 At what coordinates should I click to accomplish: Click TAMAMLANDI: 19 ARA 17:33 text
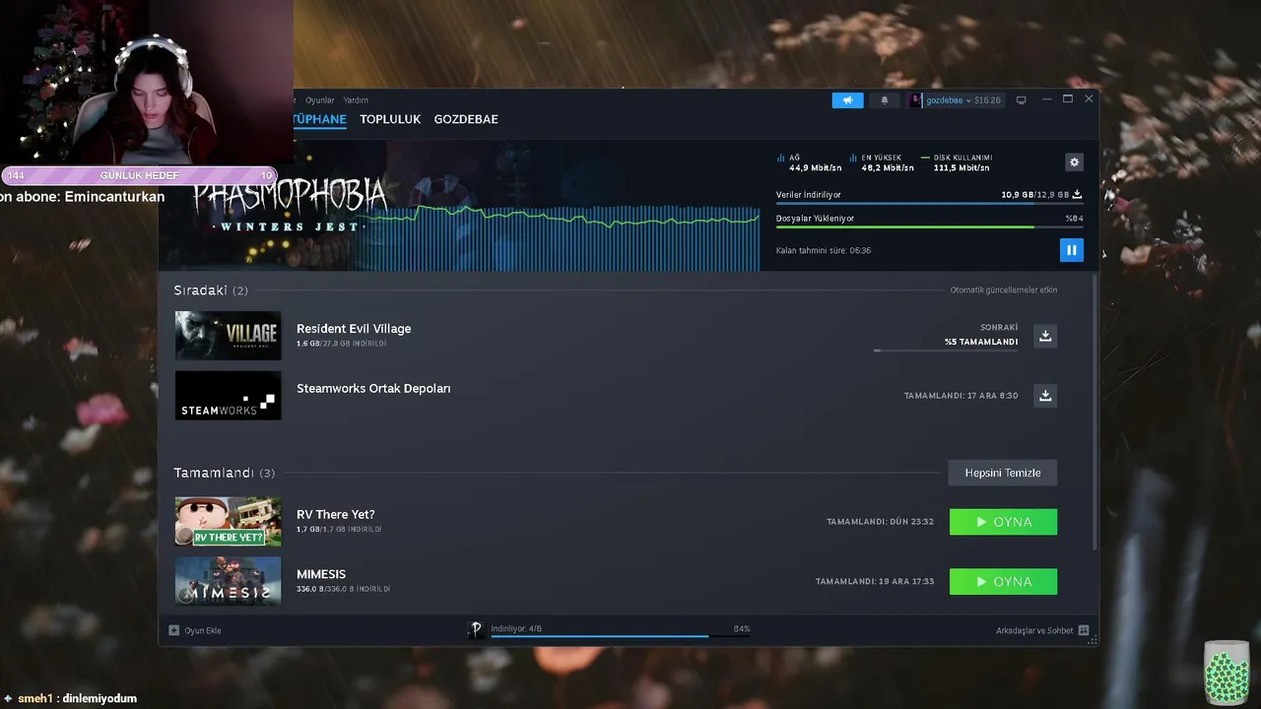point(875,582)
